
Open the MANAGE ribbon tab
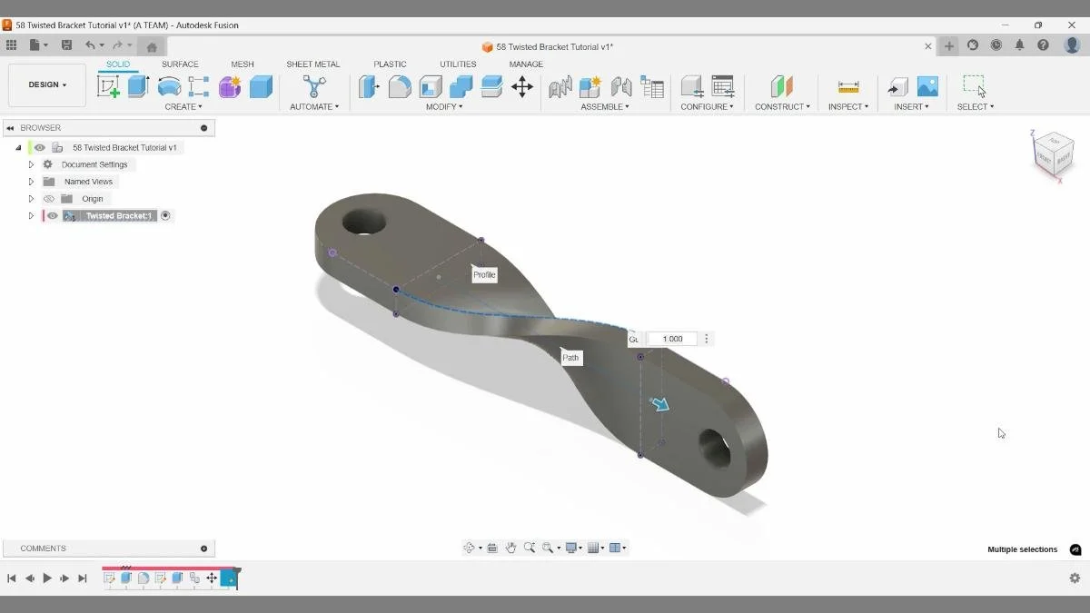(525, 64)
